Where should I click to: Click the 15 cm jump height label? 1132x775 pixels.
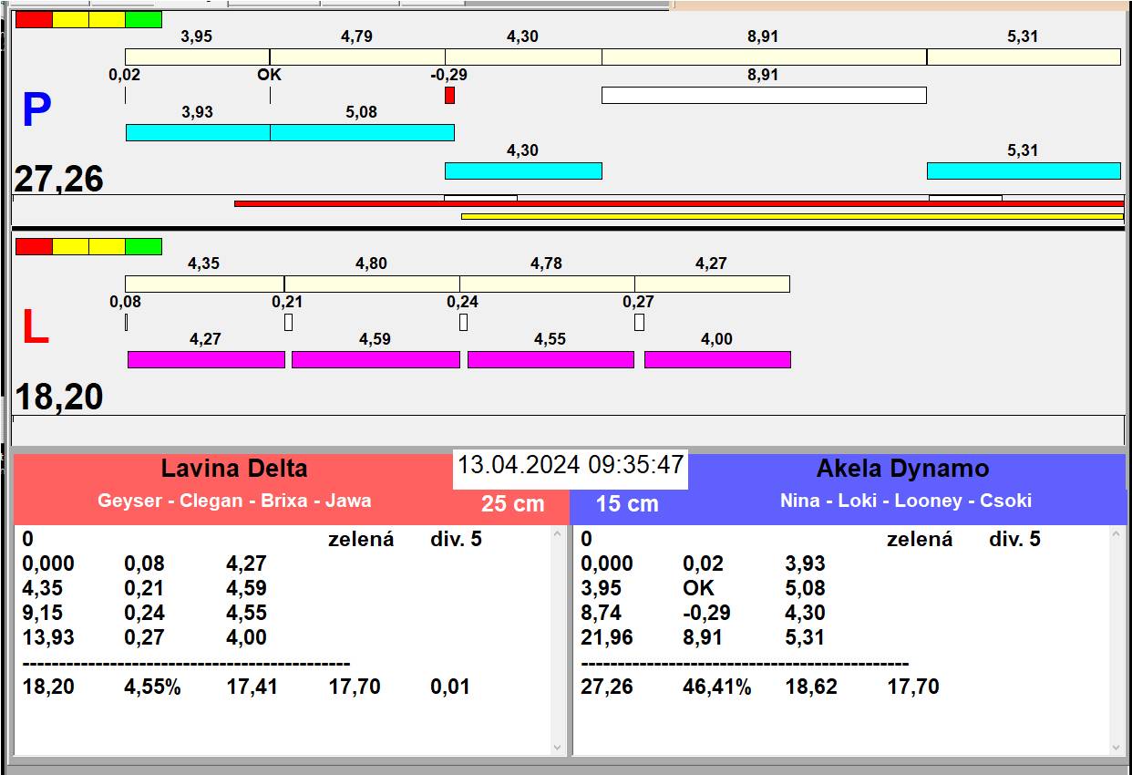point(627,503)
